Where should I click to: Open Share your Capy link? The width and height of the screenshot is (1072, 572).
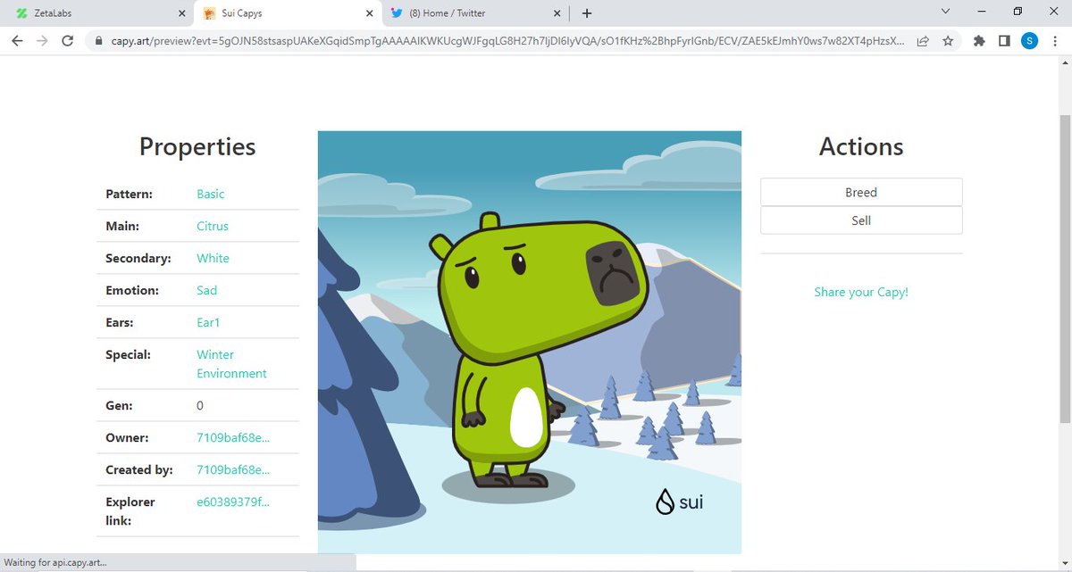click(x=861, y=292)
